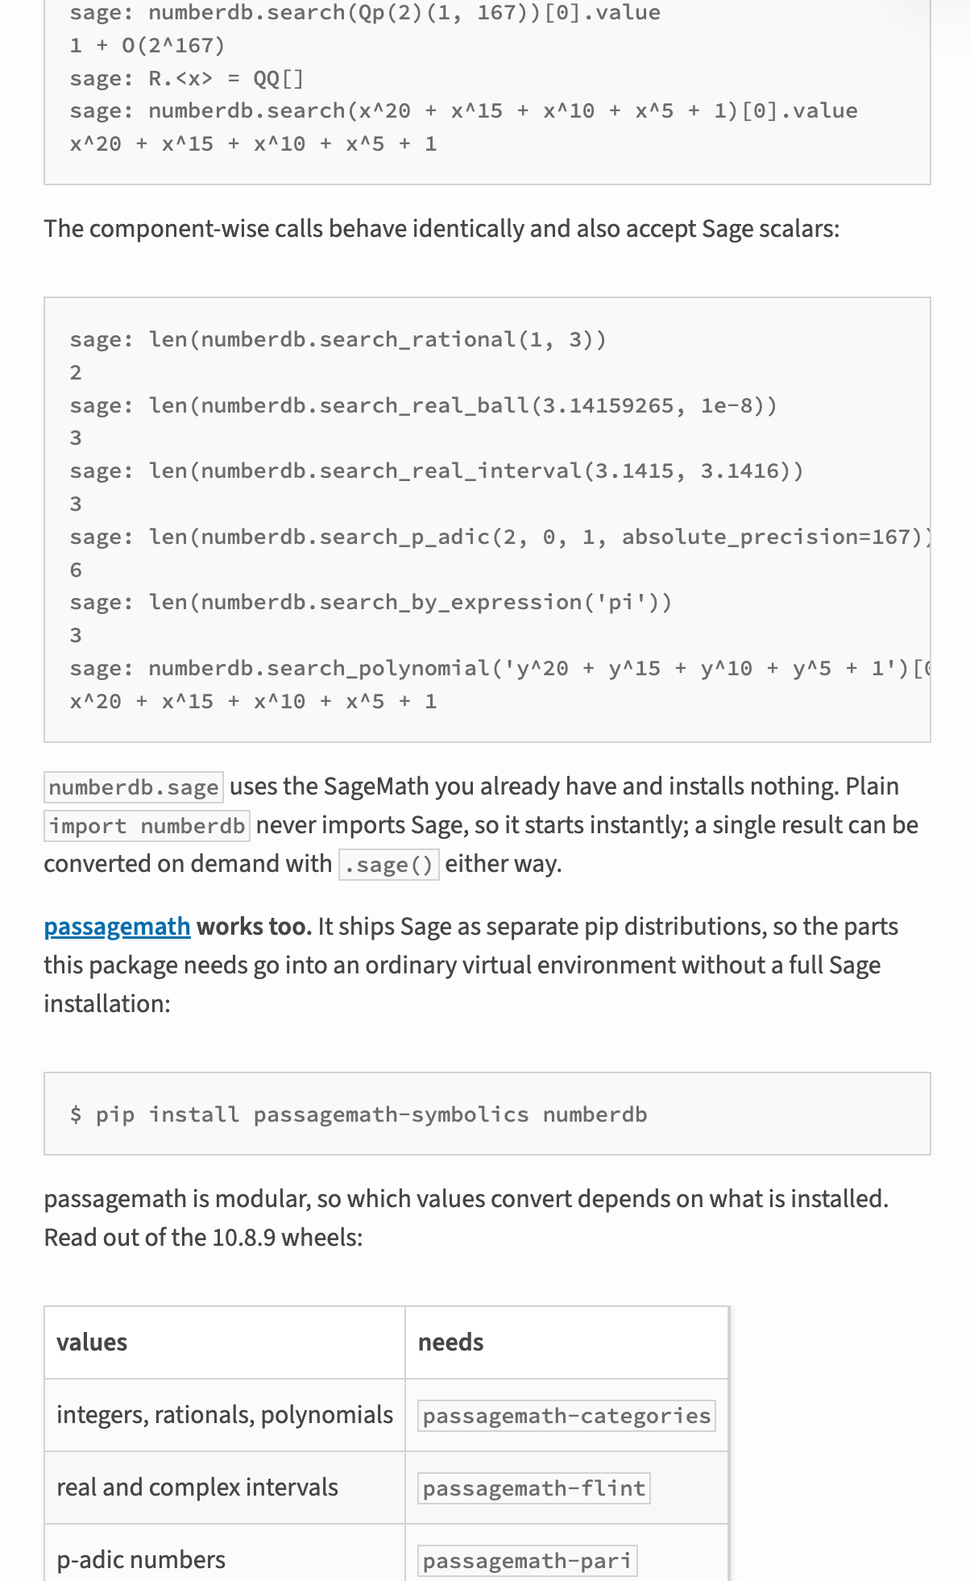Click the passagemath-categories code cell
Screen dimensions: 970x1581
566,1416
